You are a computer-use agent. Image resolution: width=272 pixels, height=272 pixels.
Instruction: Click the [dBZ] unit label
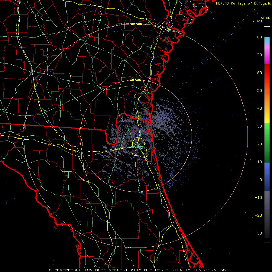tap(257, 21)
